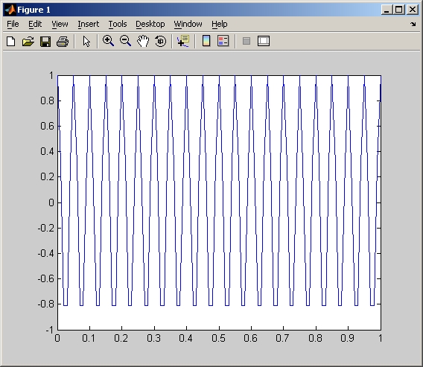
Task: Open the Insert menu
Action: click(88, 24)
